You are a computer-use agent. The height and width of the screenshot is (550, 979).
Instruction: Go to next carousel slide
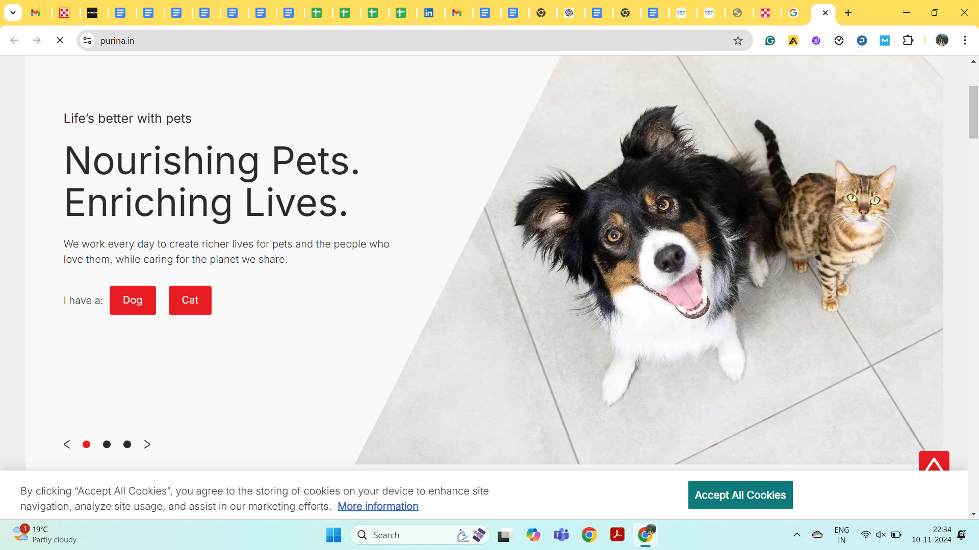point(147,445)
